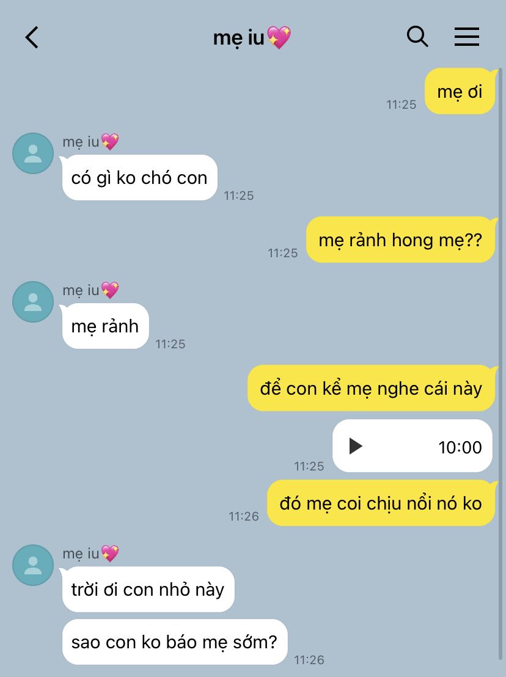Go back using the left chevron arrow

tap(32, 37)
